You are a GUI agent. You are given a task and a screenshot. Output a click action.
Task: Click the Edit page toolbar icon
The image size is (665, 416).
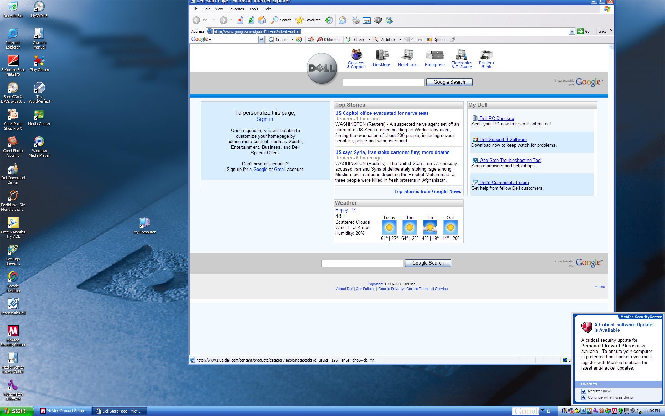coord(366,20)
